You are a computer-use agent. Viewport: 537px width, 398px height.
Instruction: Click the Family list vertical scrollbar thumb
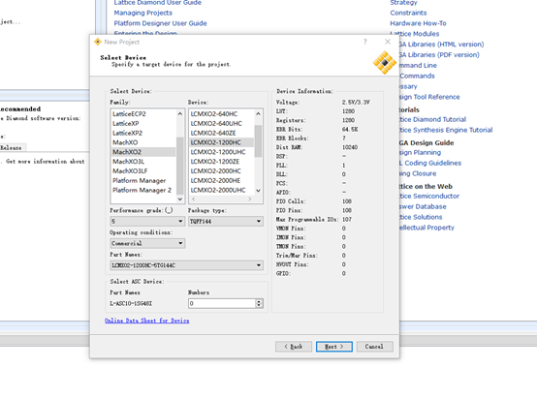pyautogui.click(x=180, y=166)
